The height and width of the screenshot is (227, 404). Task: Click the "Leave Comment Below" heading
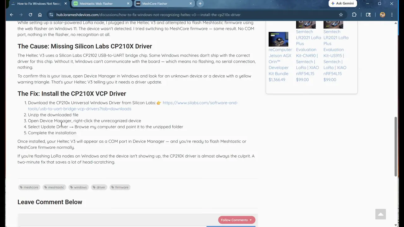pyautogui.click(x=50, y=202)
